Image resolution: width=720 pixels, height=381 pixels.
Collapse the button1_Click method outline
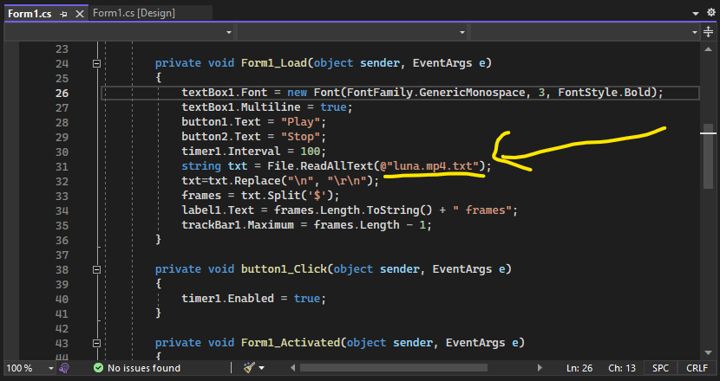point(96,269)
